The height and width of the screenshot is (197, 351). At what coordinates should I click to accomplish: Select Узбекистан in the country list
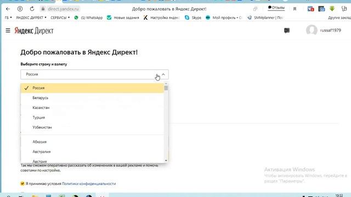point(92,128)
